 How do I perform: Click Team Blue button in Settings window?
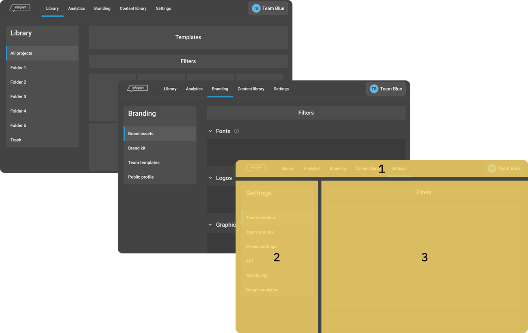click(504, 169)
